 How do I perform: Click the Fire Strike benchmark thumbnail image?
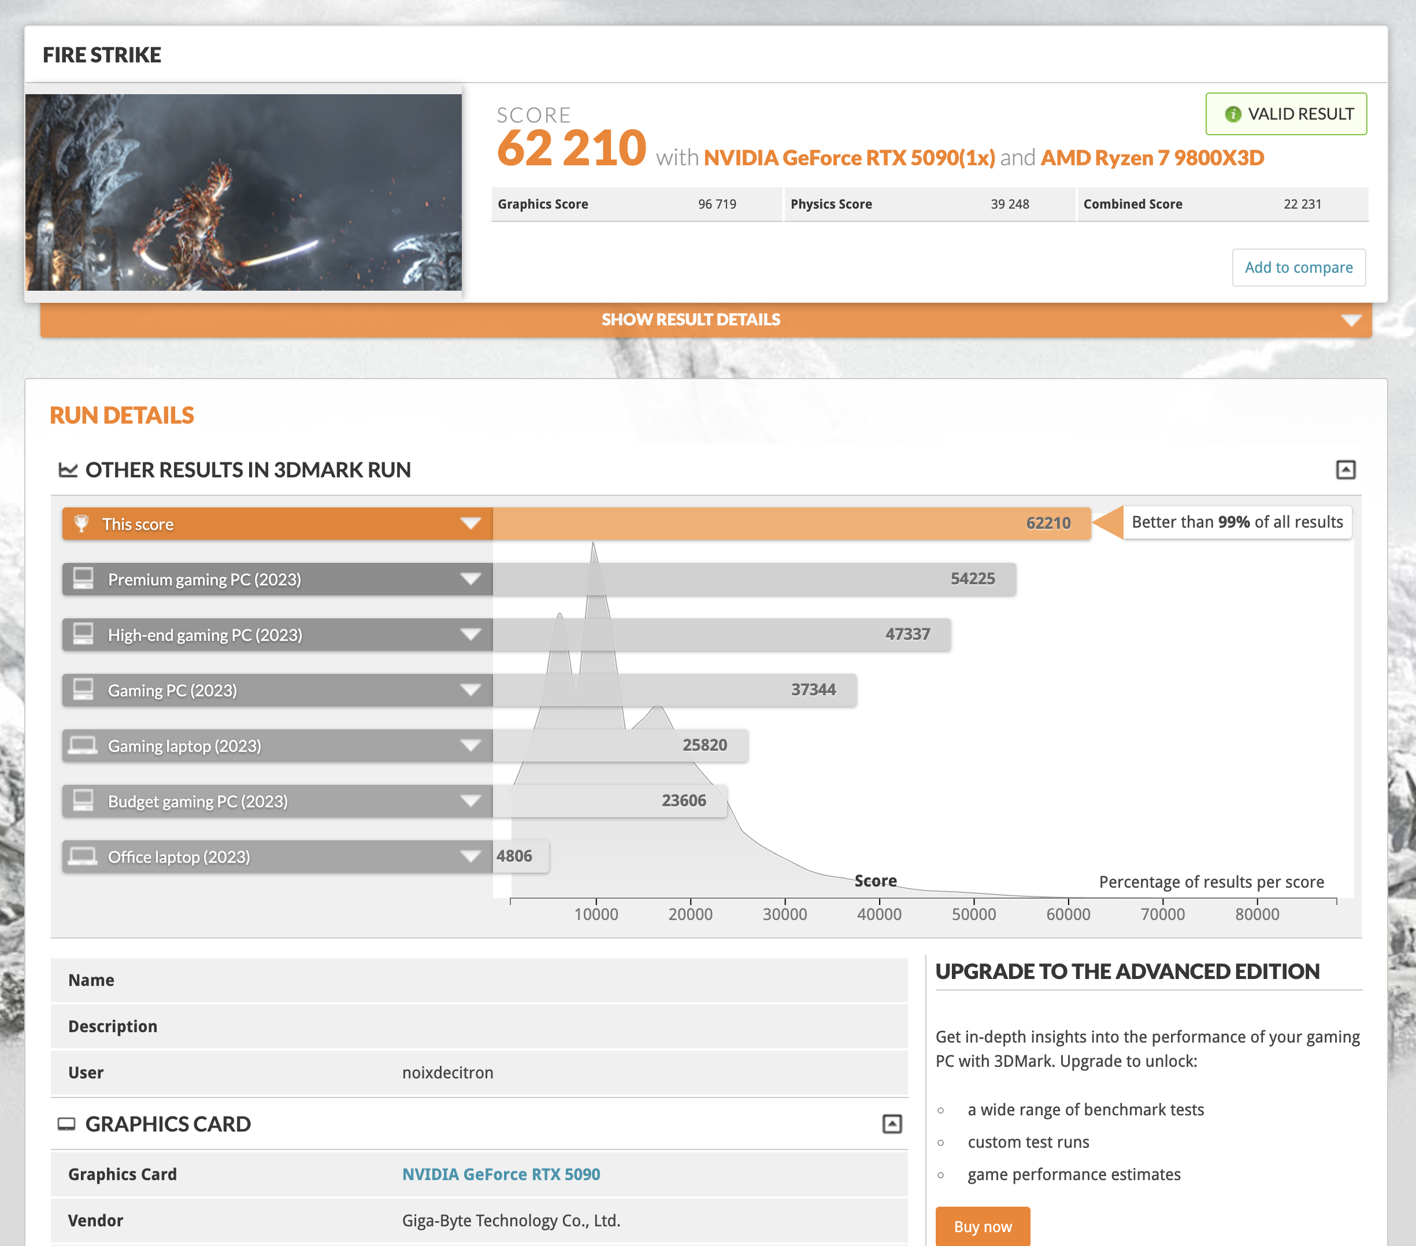243,192
